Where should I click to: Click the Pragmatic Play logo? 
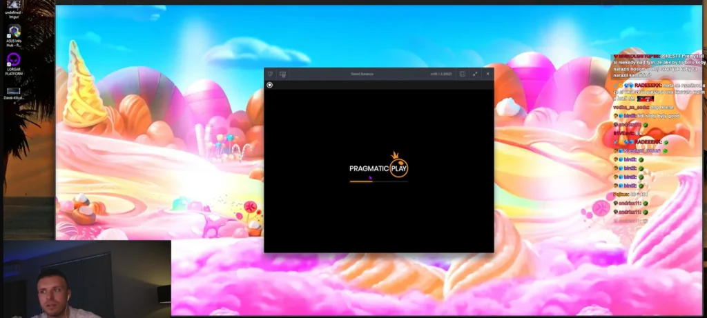coord(378,168)
